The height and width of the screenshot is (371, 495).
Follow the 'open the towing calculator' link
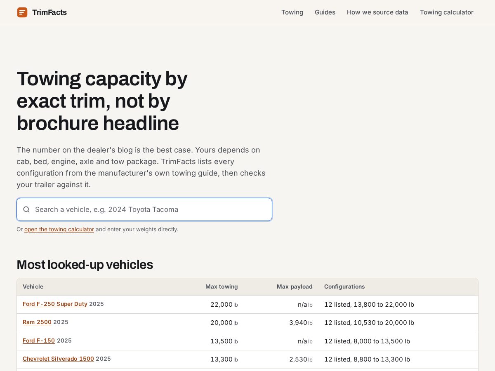59,229
